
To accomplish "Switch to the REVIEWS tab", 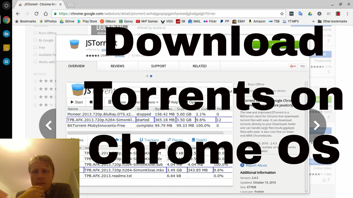I will pyautogui.click(x=117, y=66).
